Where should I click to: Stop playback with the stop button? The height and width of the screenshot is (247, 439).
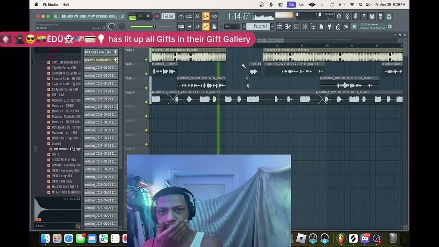tap(148, 16)
